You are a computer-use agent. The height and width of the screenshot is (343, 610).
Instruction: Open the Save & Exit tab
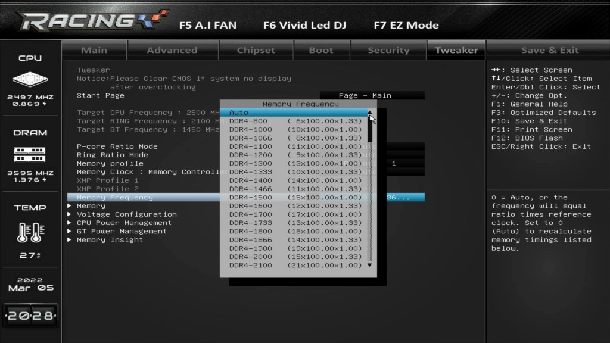(549, 51)
